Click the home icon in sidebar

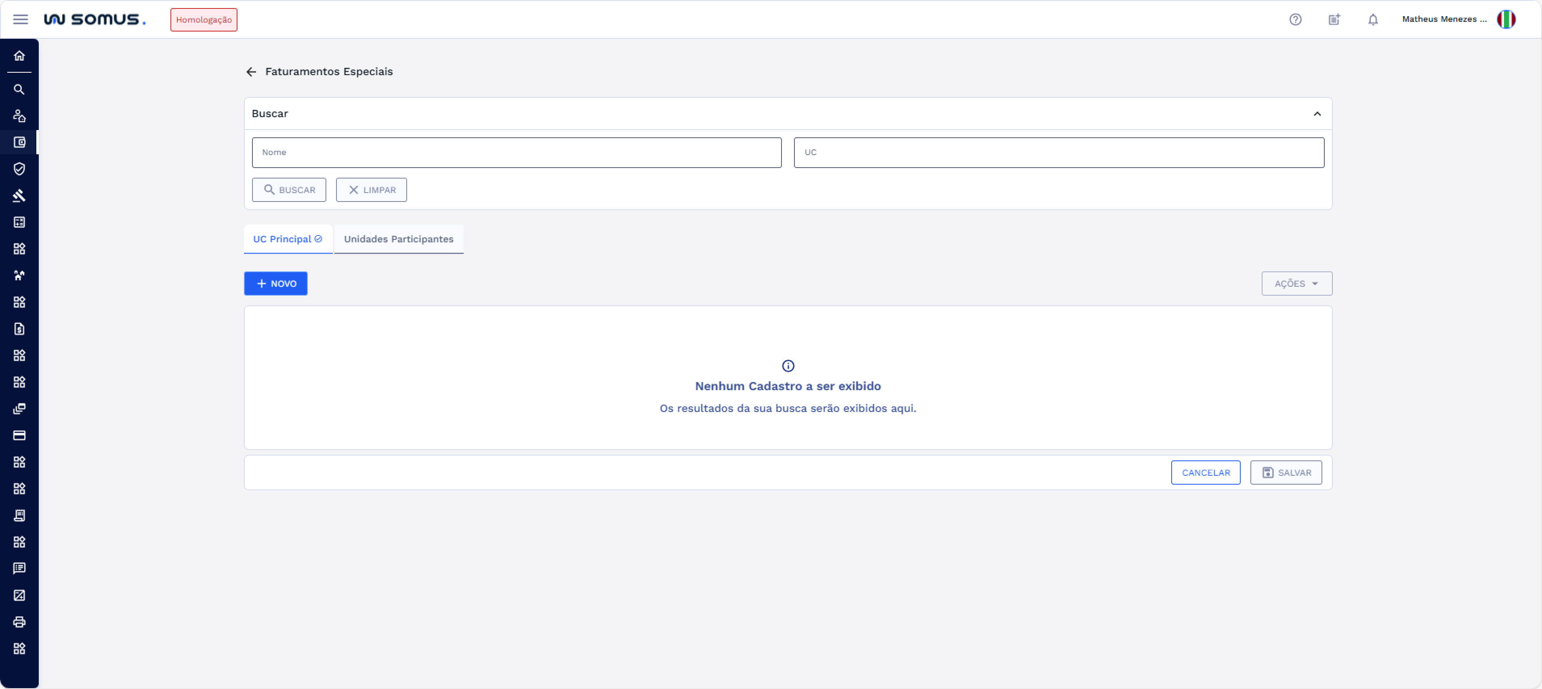pos(19,56)
